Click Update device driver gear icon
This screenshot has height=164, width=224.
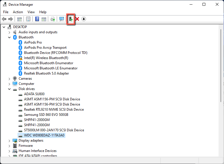pyautogui.click(x=52, y=19)
